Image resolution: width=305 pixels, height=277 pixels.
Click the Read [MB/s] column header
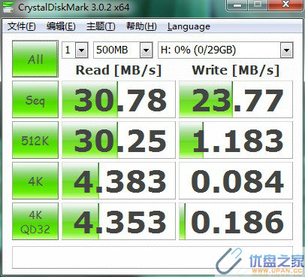pyautogui.click(x=119, y=70)
